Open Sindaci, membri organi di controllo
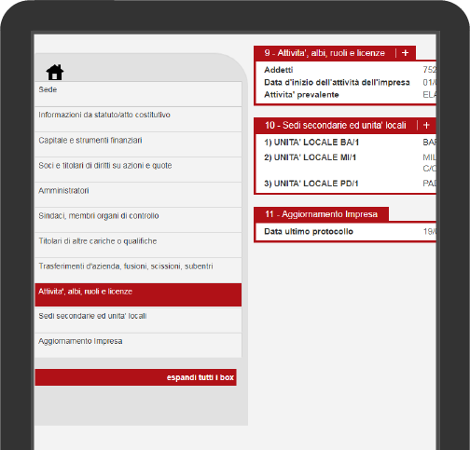470x450 pixels. pyautogui.click(x=138, y=220)
